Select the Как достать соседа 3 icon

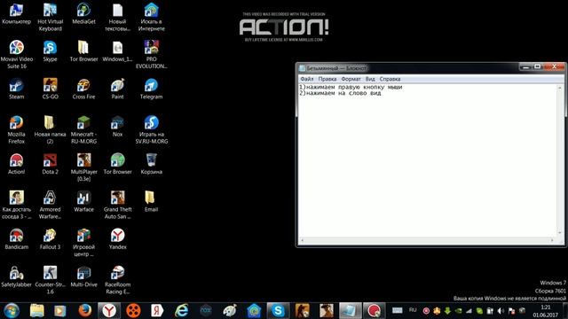point(16,205)
